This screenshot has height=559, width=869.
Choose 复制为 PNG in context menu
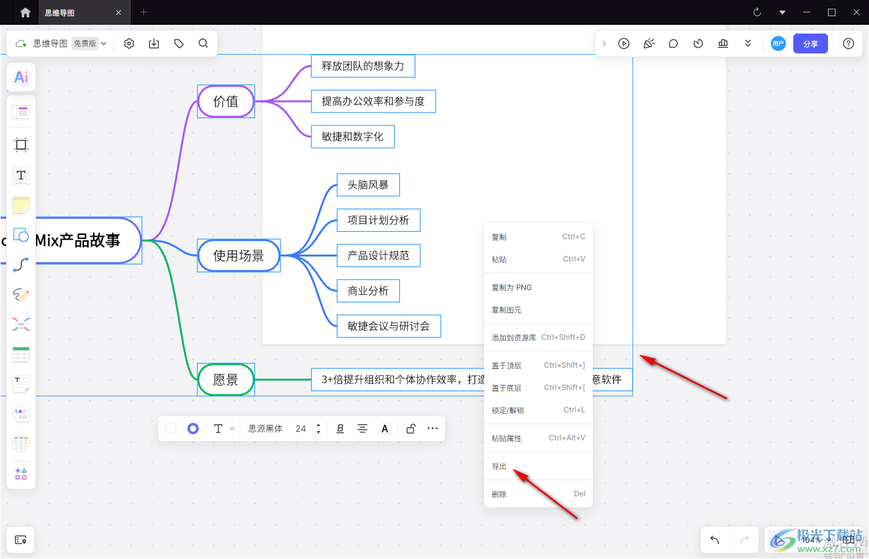538,287
